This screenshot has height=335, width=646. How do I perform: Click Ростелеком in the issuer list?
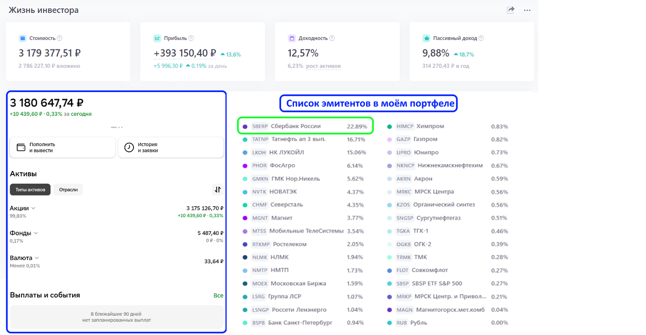(290, 244)
